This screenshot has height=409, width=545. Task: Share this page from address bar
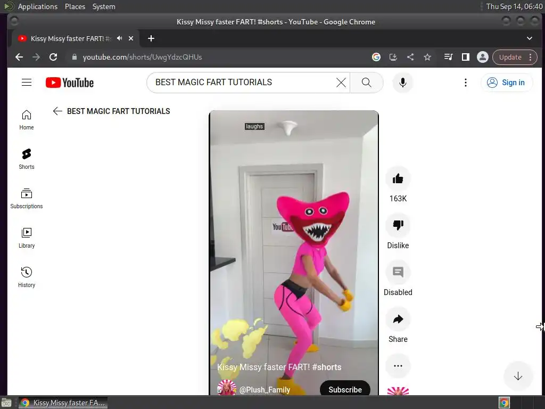pyautogui.click(x=410, y=57)
